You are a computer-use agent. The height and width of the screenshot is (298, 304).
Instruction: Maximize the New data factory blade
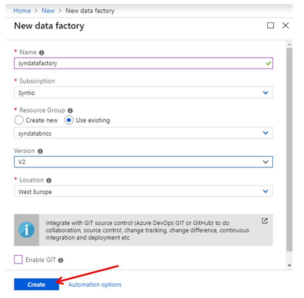(271, 25)
